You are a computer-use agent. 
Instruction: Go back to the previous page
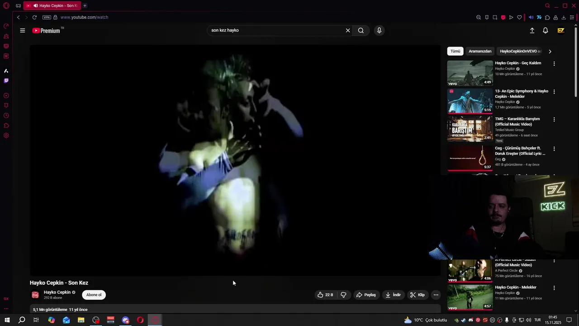coord(18,17)
